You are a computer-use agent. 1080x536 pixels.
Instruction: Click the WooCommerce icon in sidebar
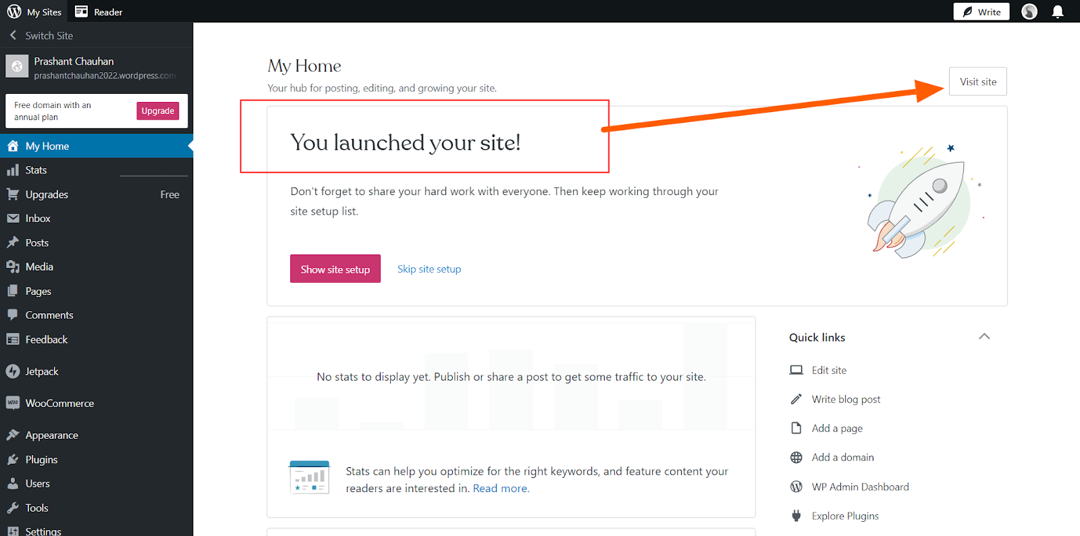pos(13,403)
